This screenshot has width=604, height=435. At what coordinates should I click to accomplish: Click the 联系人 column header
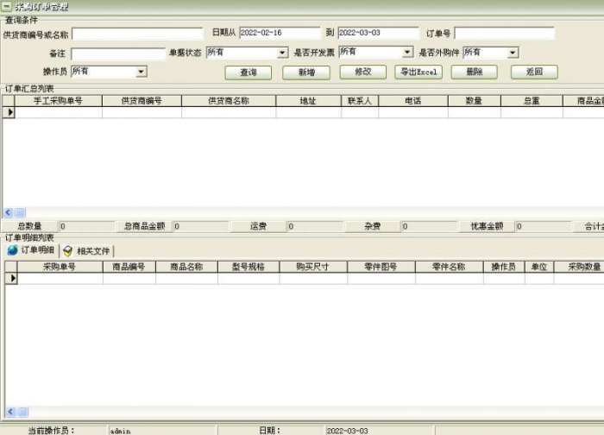(360, 101)
